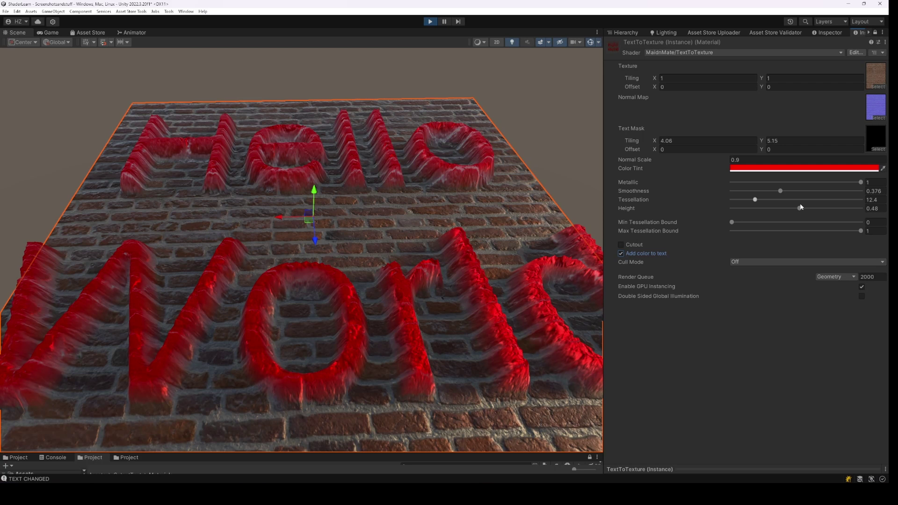Image resolution: width=898 pixels, height=505 pixels.
Task: Open Render Queue Geometry dropdown
Action: coord(836,277)
